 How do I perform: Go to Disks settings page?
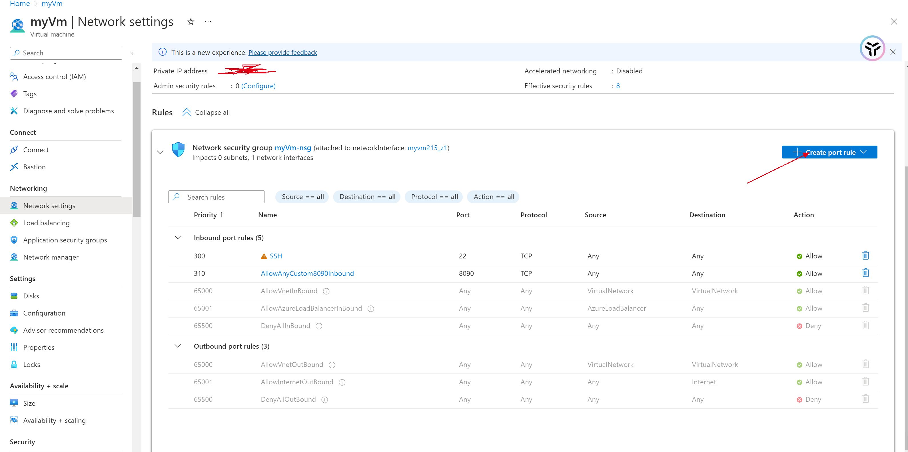click(31, 296)
